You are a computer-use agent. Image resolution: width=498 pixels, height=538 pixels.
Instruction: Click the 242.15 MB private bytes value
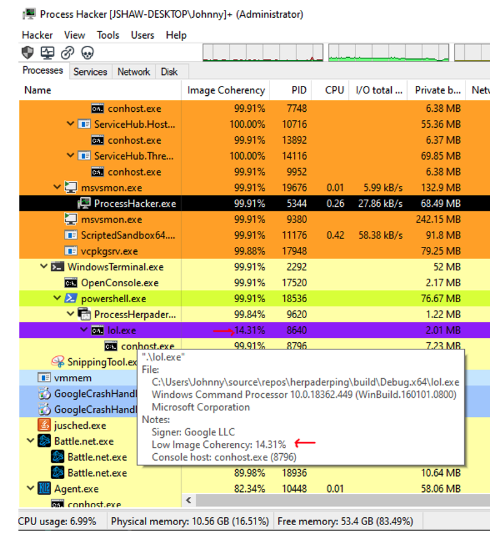[x=438, y=219]
